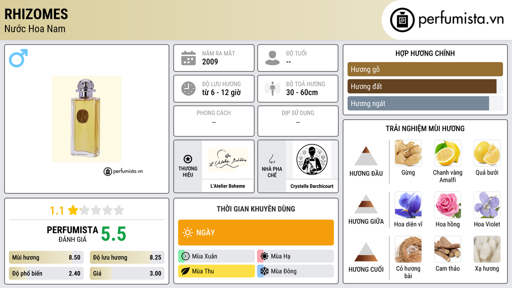Select the Hoa diên vĩ iris image
The width and height of the screenshot is (512, 288).
click(408, 205)
